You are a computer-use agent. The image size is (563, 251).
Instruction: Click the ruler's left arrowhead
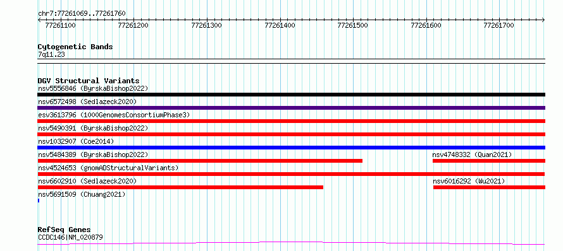click(x=39, y=20)
